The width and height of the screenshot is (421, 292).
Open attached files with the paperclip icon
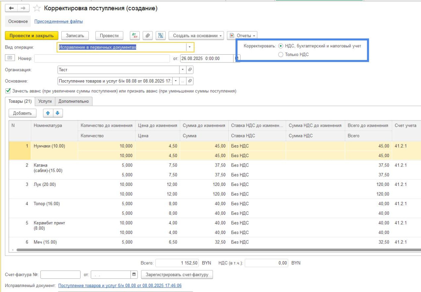pyautogui.click(x=148, y=35)
